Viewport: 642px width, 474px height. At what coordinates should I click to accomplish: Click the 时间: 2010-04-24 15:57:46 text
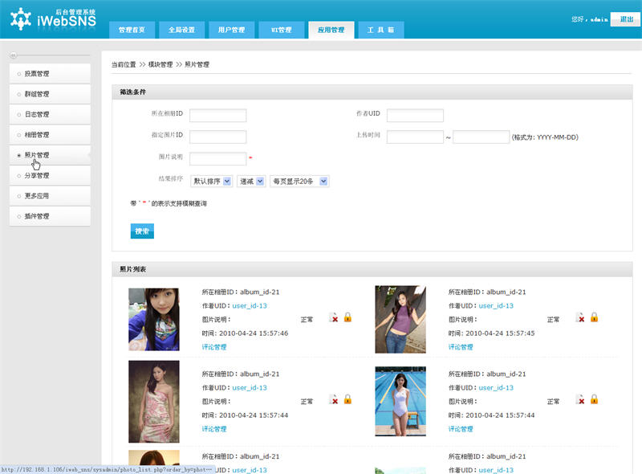point(245,333)
